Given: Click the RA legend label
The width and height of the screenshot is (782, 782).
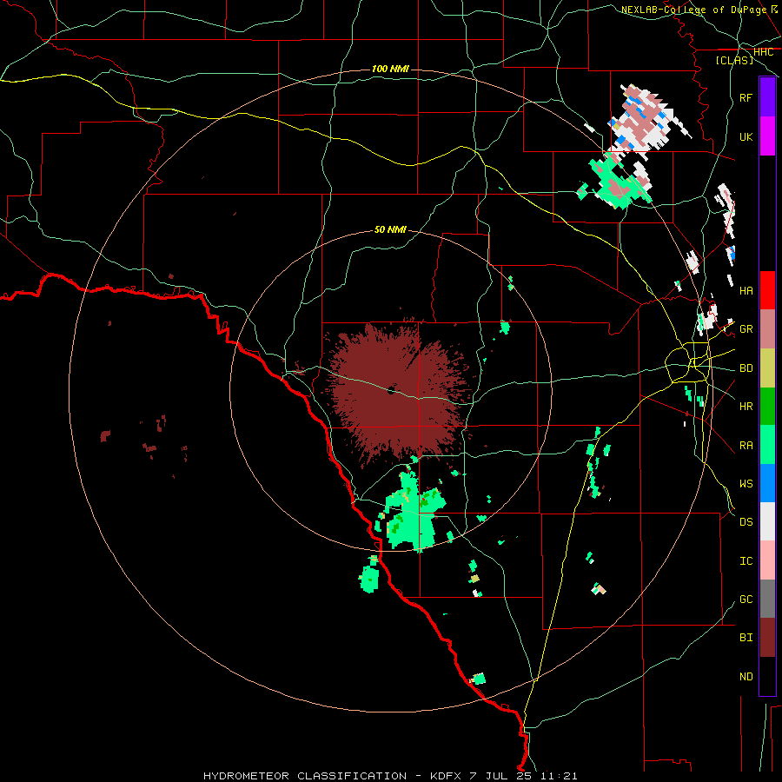Looking at the screenshot, I should pos(746,446).
